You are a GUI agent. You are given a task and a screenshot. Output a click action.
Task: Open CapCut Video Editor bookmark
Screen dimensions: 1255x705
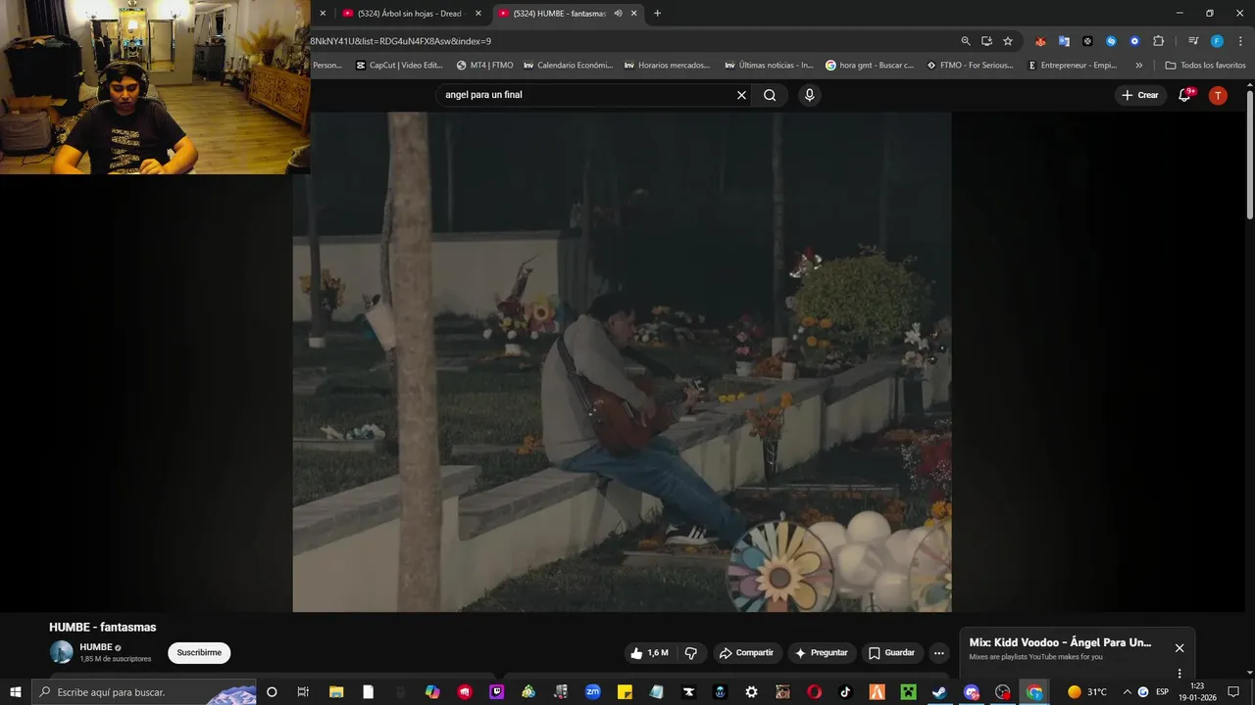point(399,66)
